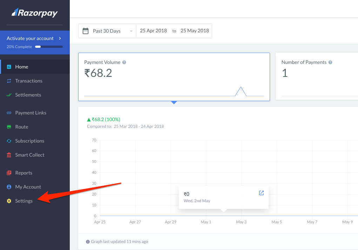
Task: Click the Home bar-chart icon
Action: (9, 67)
